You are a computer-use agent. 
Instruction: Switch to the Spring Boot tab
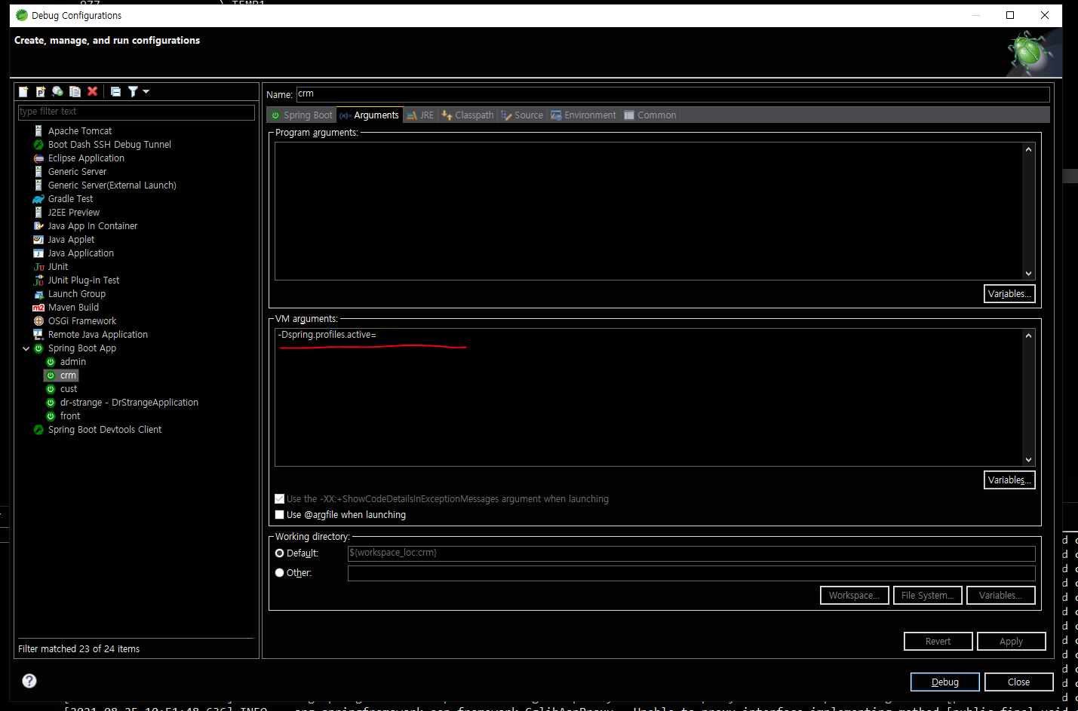[x=302, y=115]
